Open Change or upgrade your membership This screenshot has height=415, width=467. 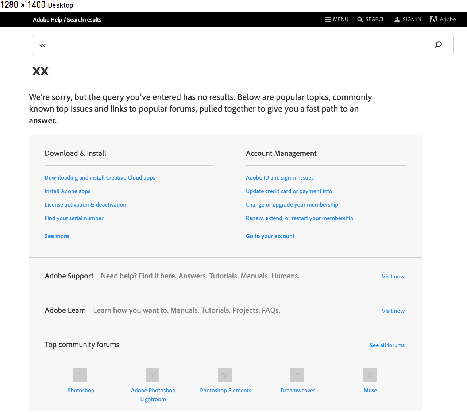[x=292, y=205]
